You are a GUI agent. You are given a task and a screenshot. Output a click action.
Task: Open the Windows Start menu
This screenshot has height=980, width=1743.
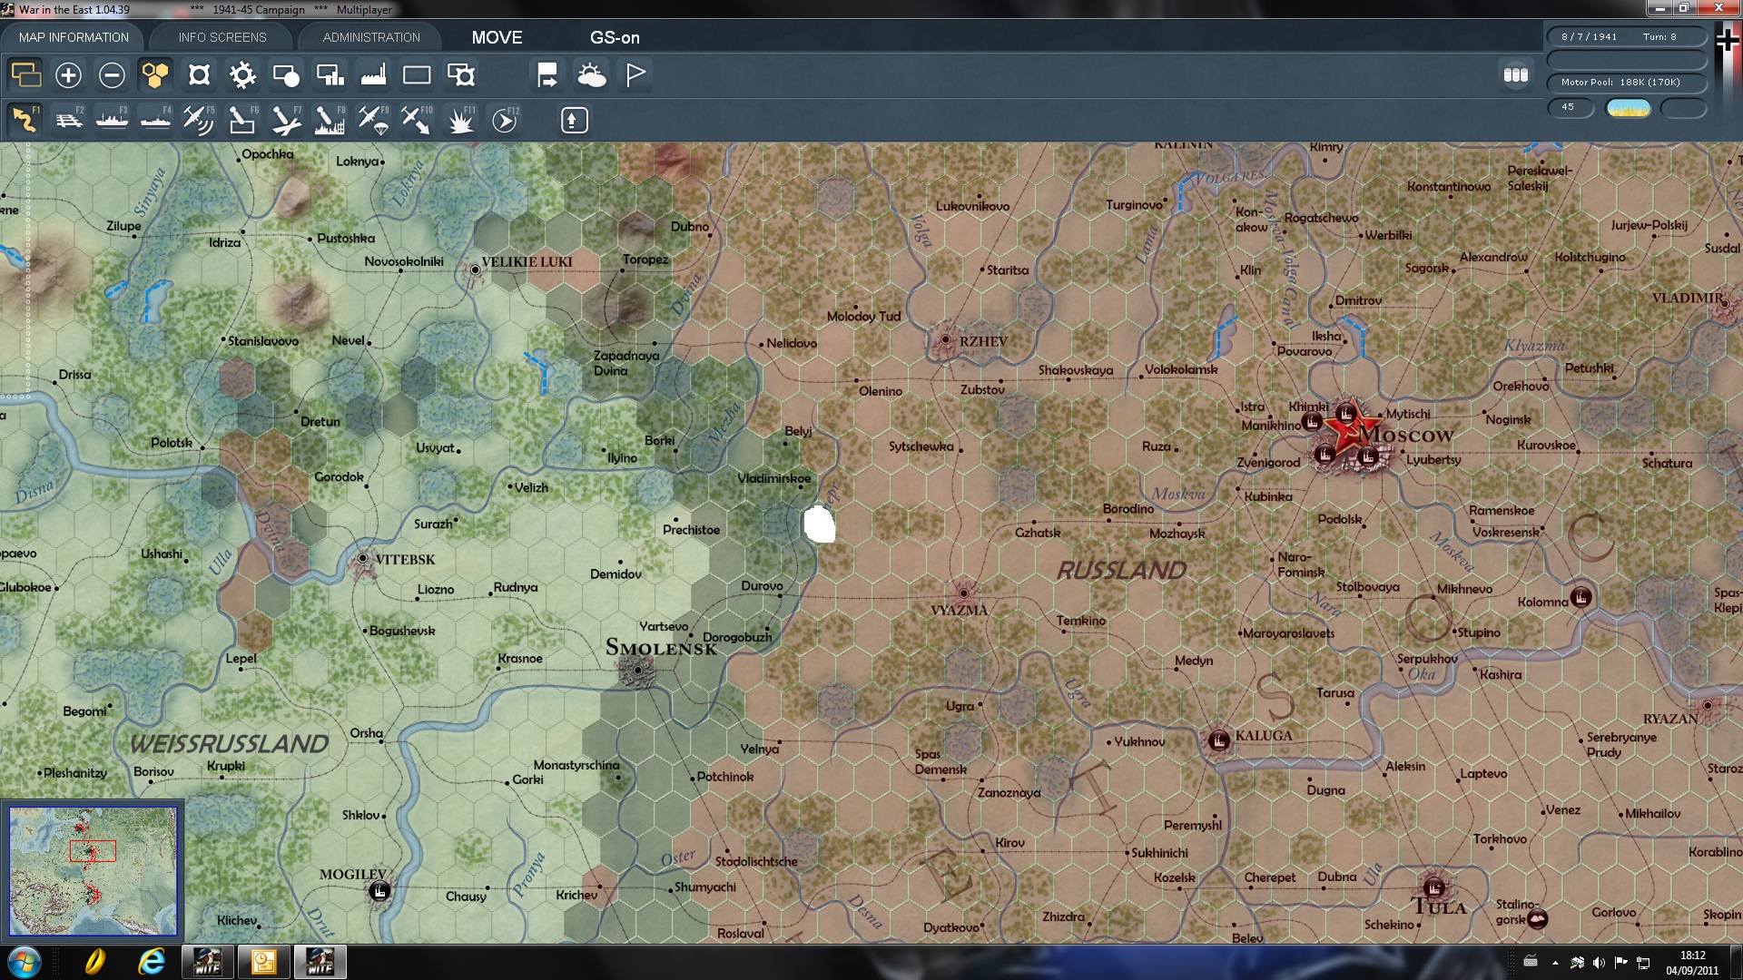click(x=24, y=962)
